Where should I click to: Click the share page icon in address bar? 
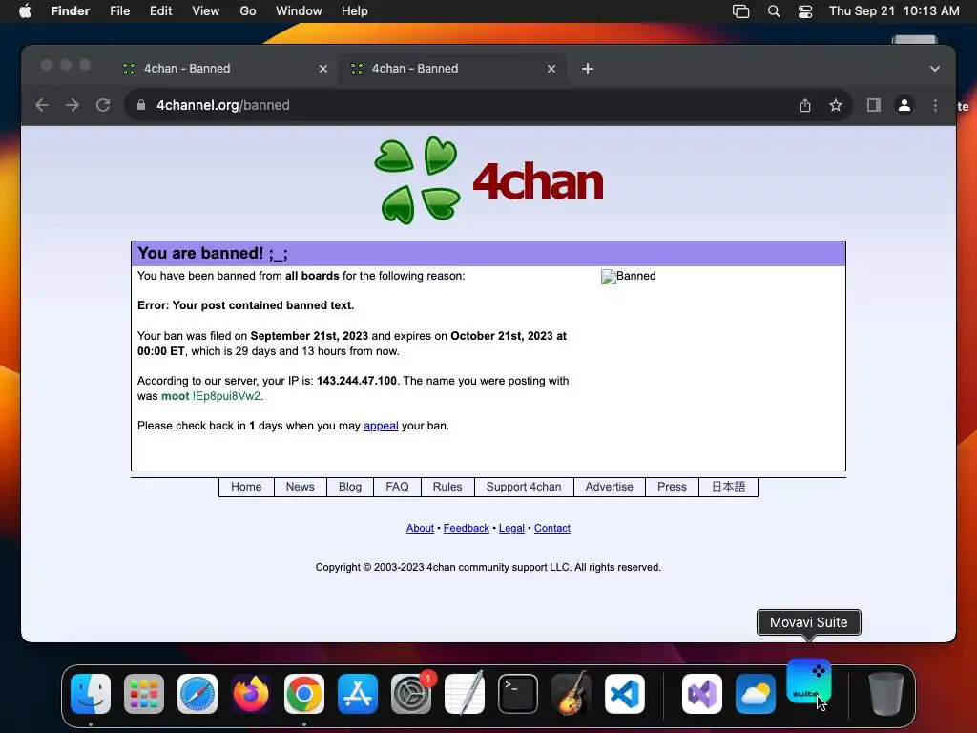(x=805, y=105)
